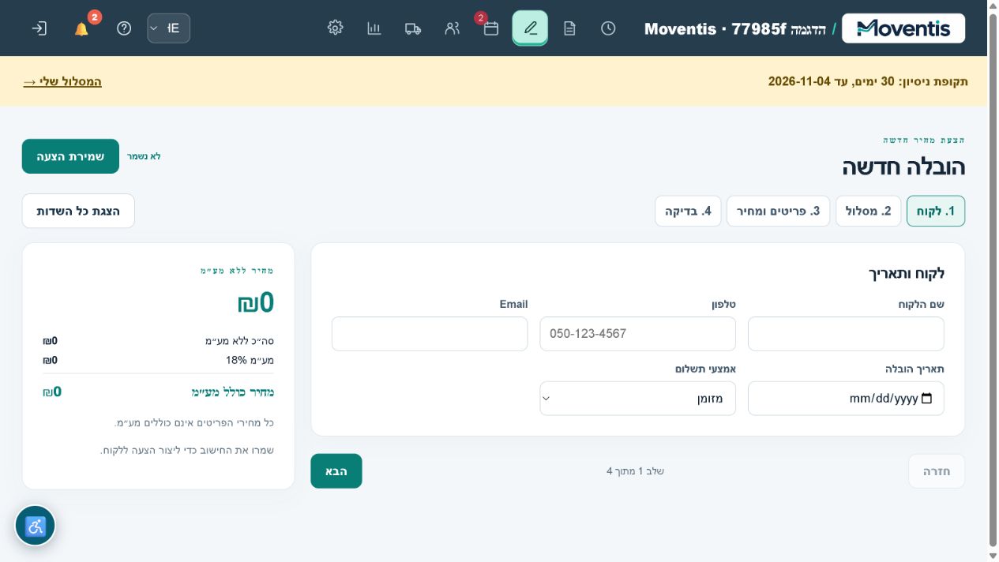The image size is (999, 562).
Task: Click the הצגת כל השדות button
Action: coord(78,211)
